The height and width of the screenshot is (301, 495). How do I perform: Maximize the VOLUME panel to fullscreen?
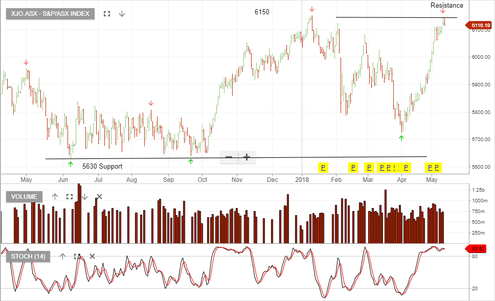tap(70, 196)
